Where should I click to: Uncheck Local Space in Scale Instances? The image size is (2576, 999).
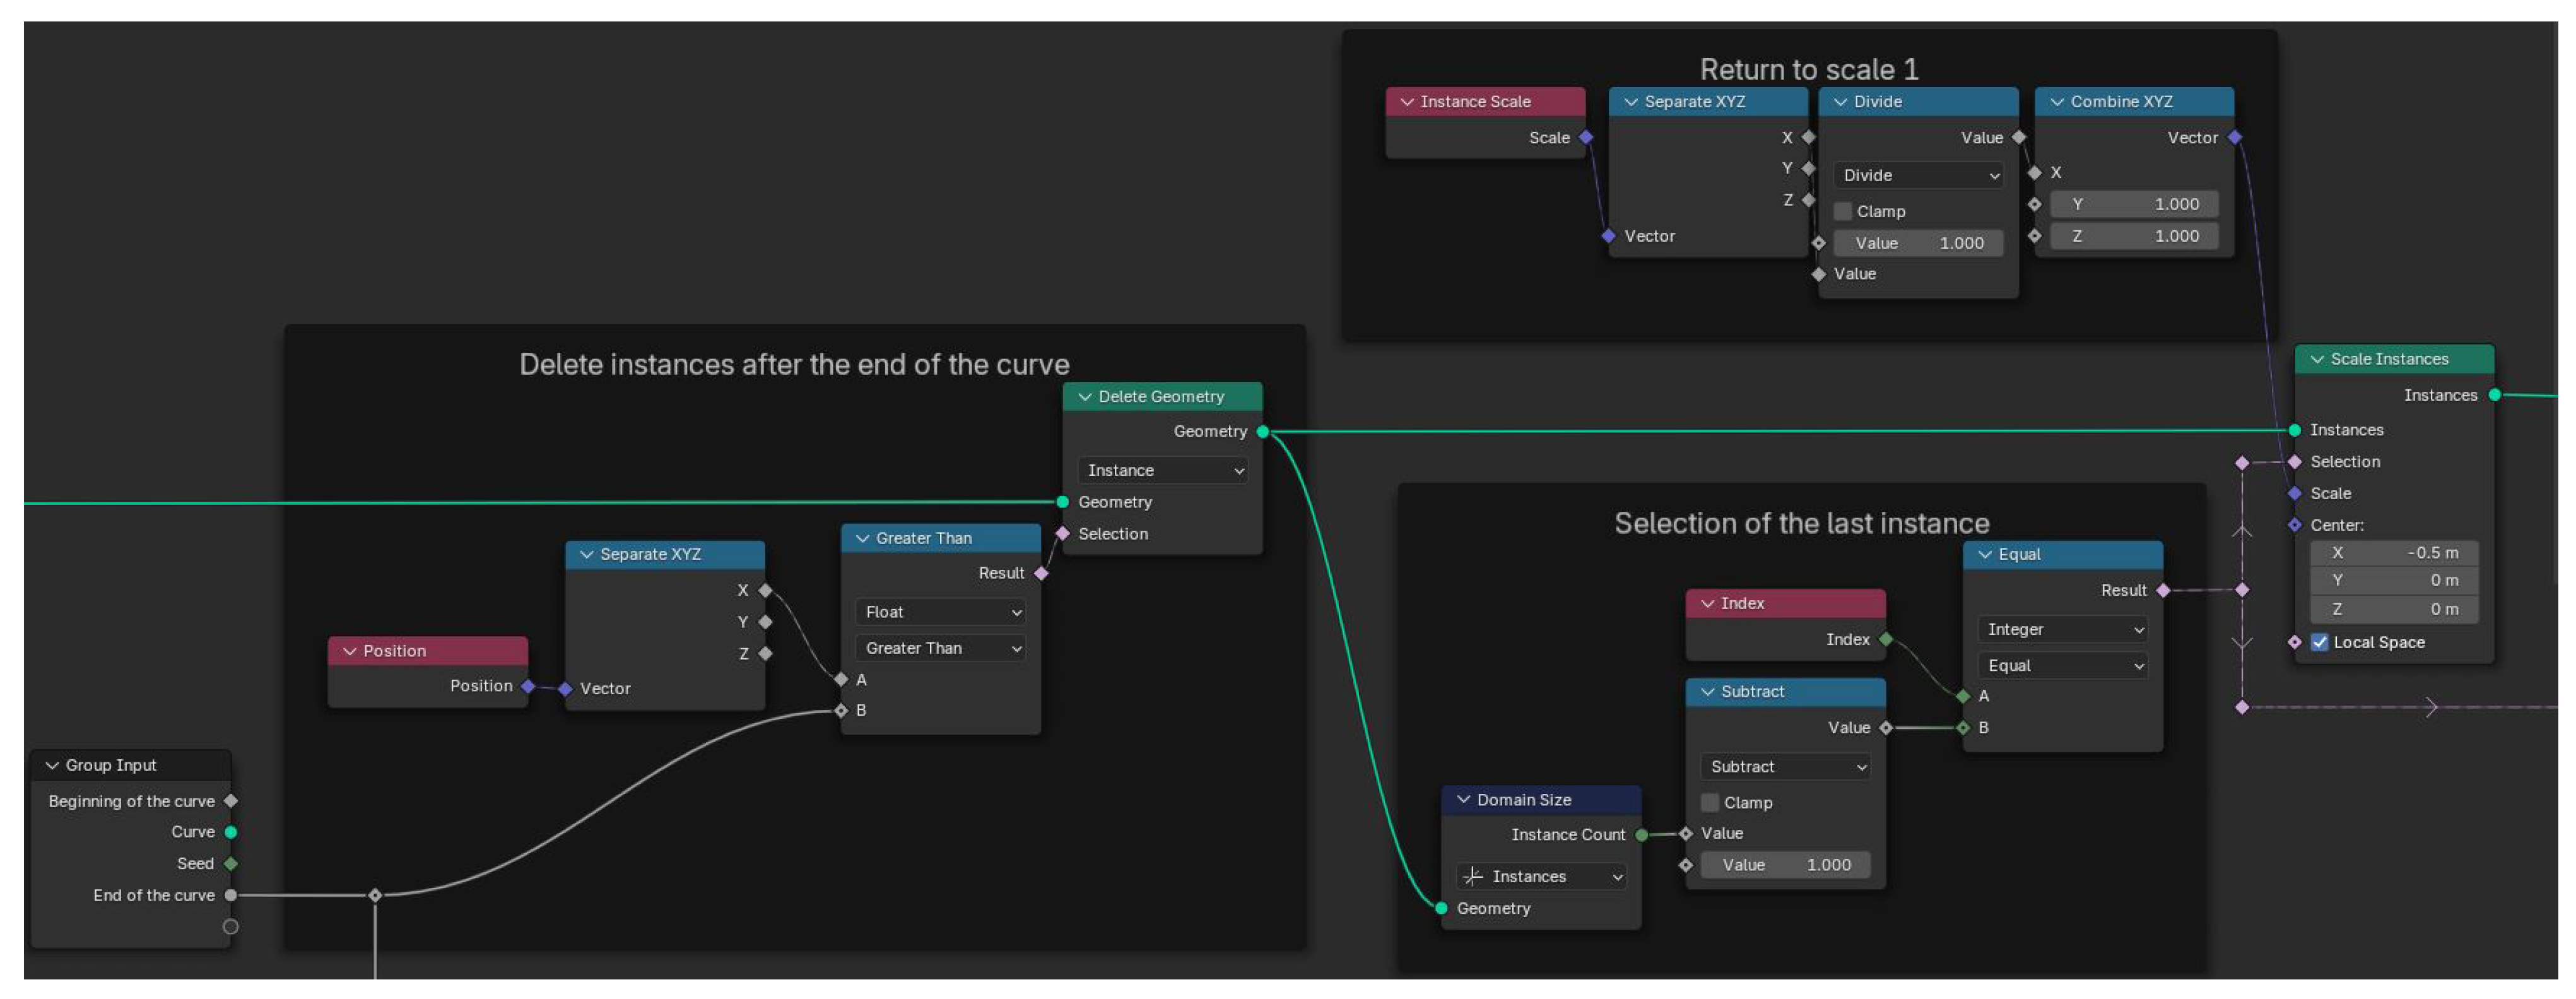(x=2320, y=643)
